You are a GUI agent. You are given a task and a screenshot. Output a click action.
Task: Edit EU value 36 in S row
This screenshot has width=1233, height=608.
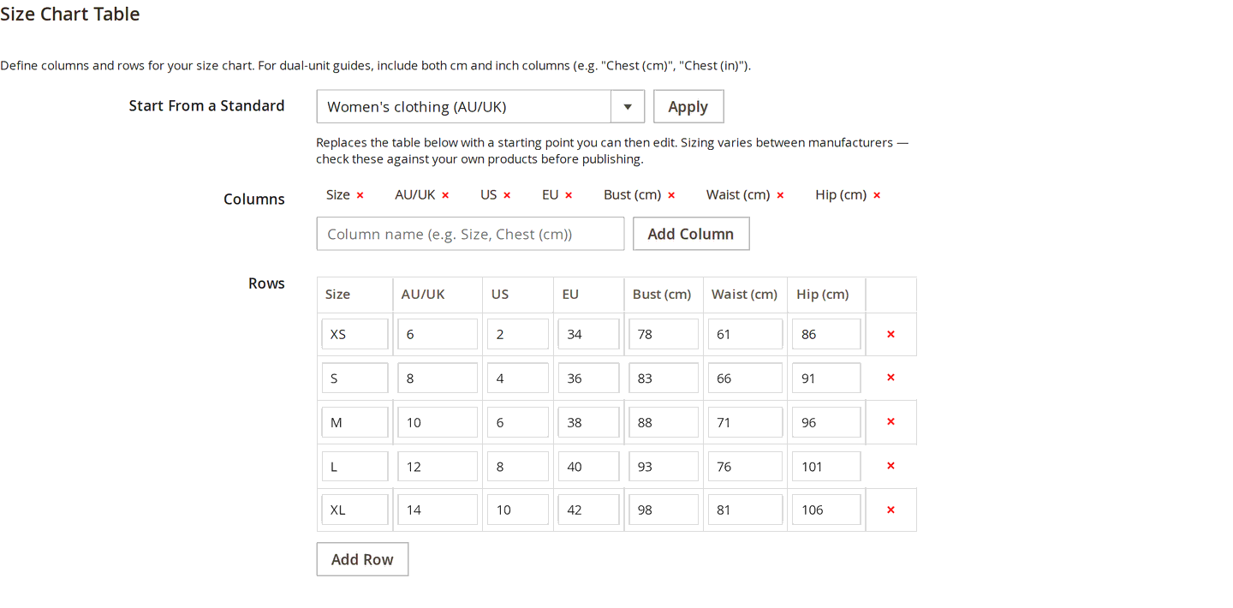(589, 378)
